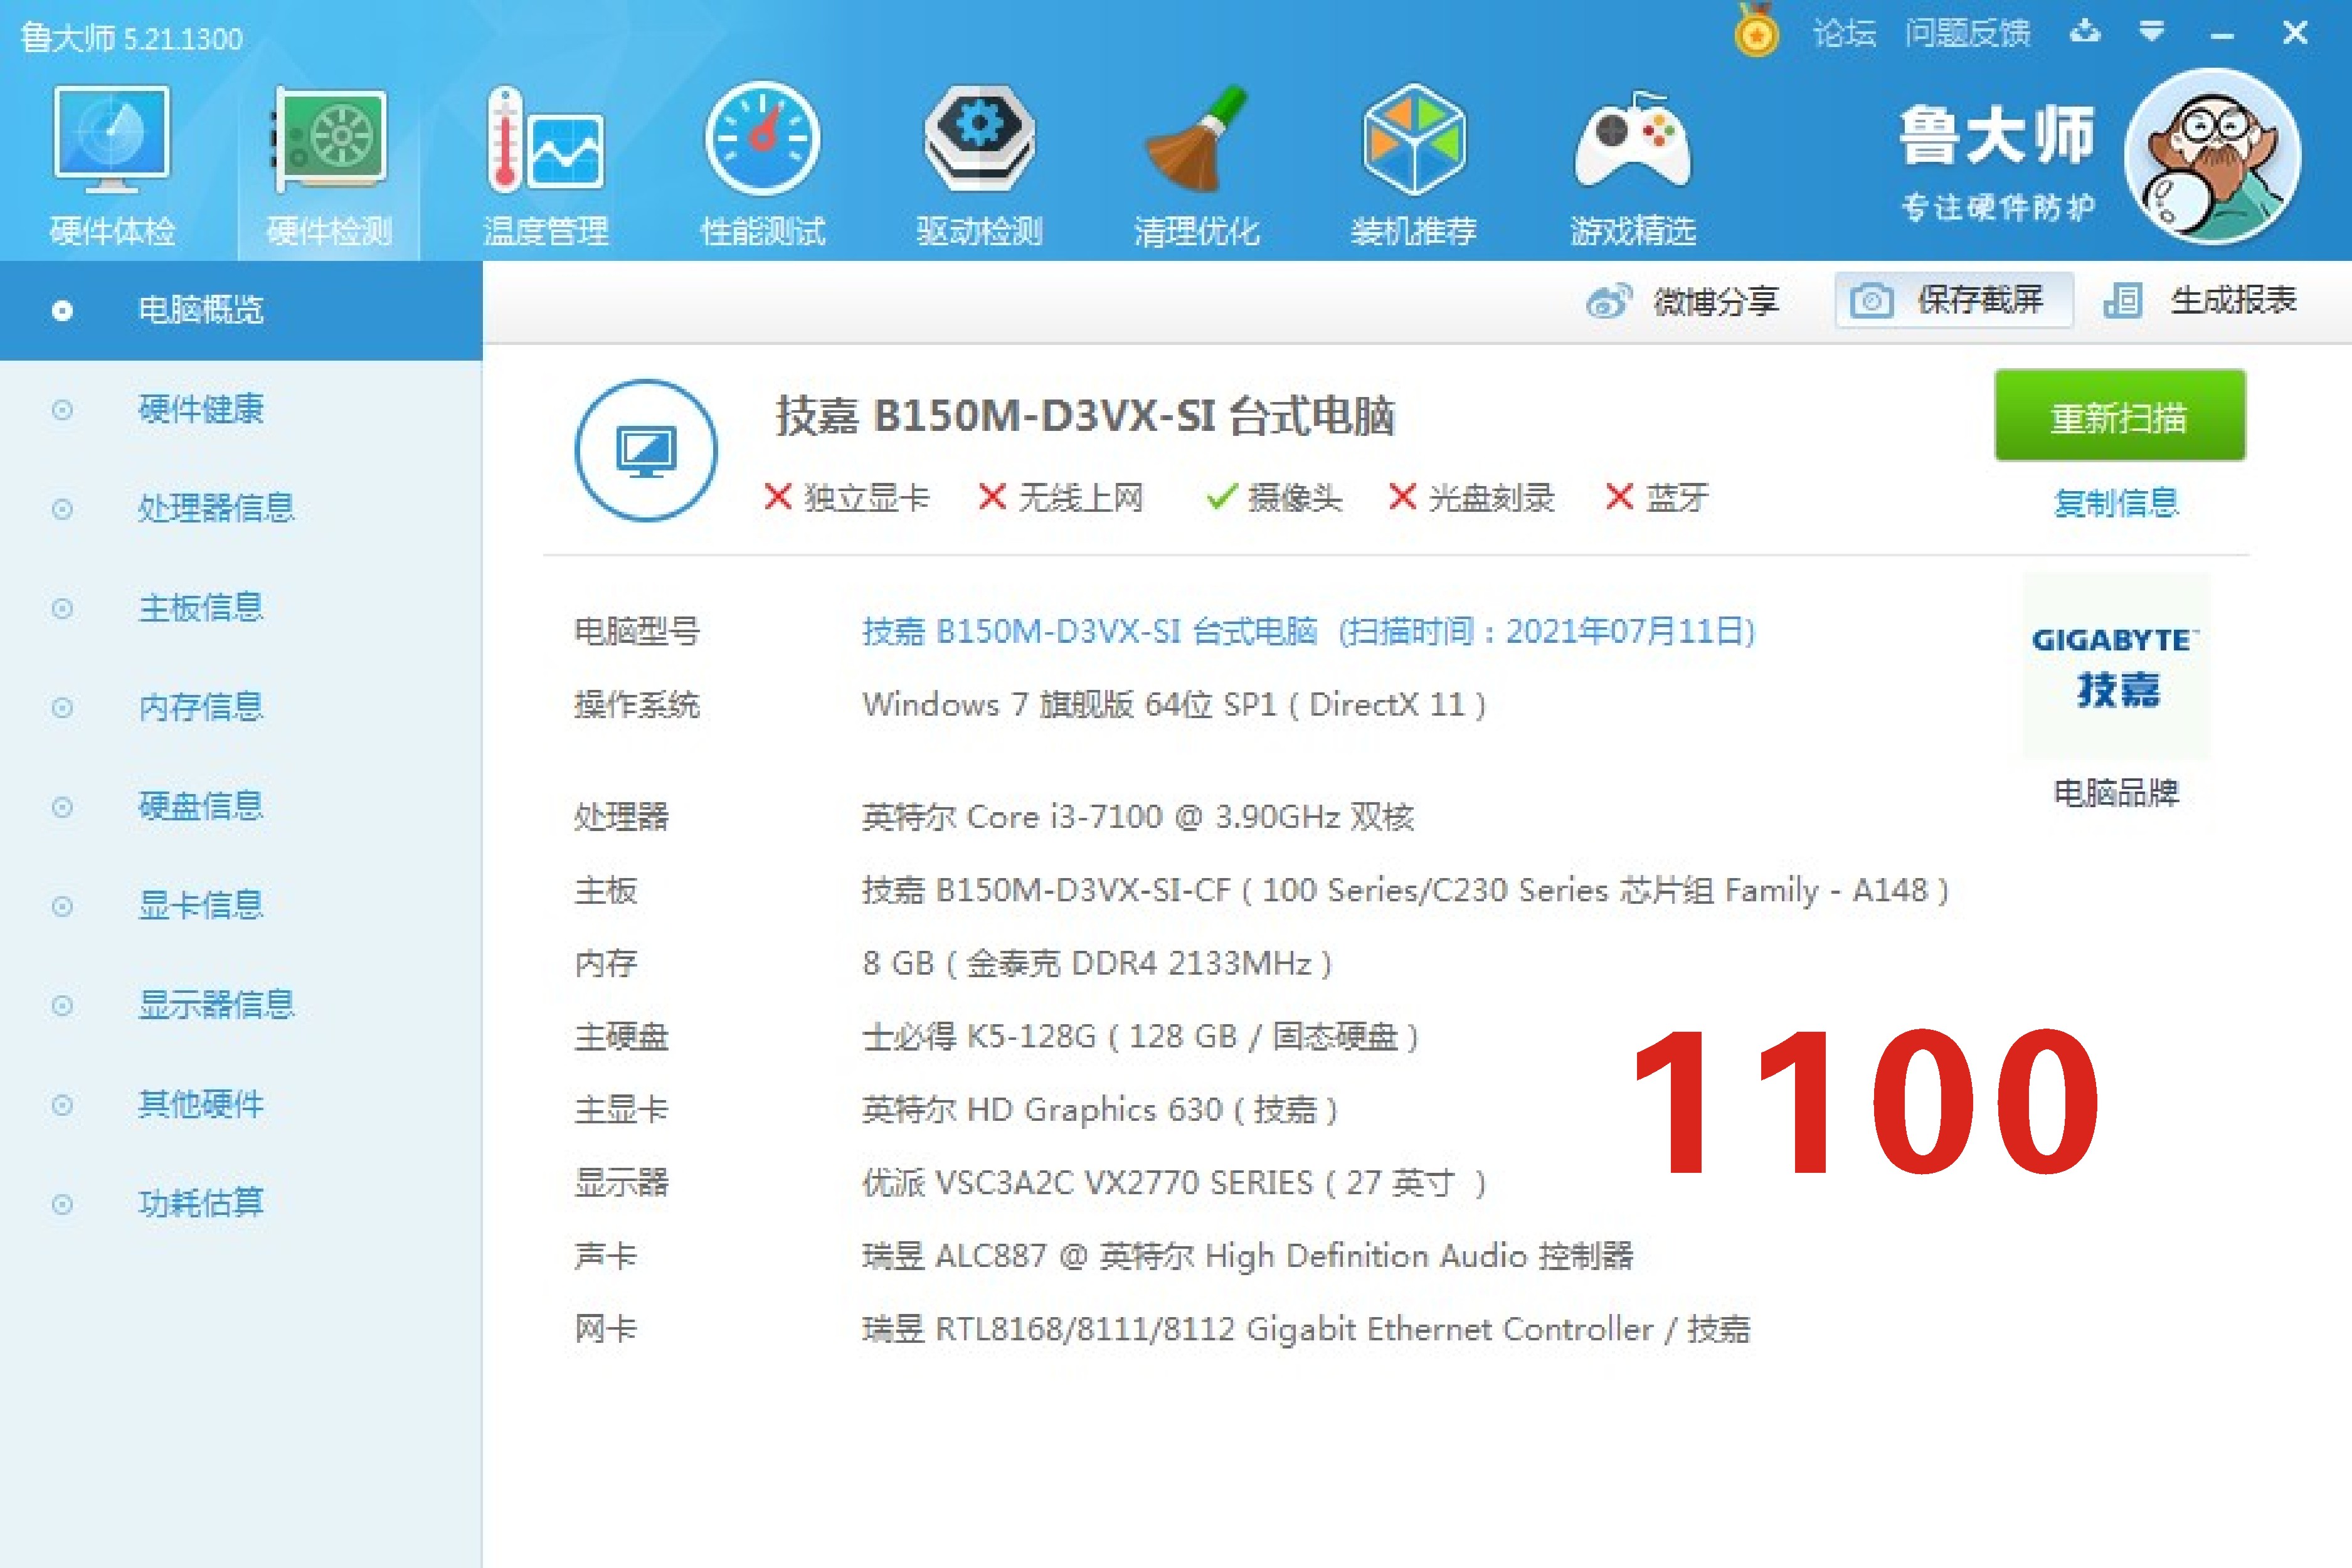Click 士必得 K5-128G disk text
The height and width of the screenshot is (1568, 2352).
pyautogui.click(x=1140, y=1037)
